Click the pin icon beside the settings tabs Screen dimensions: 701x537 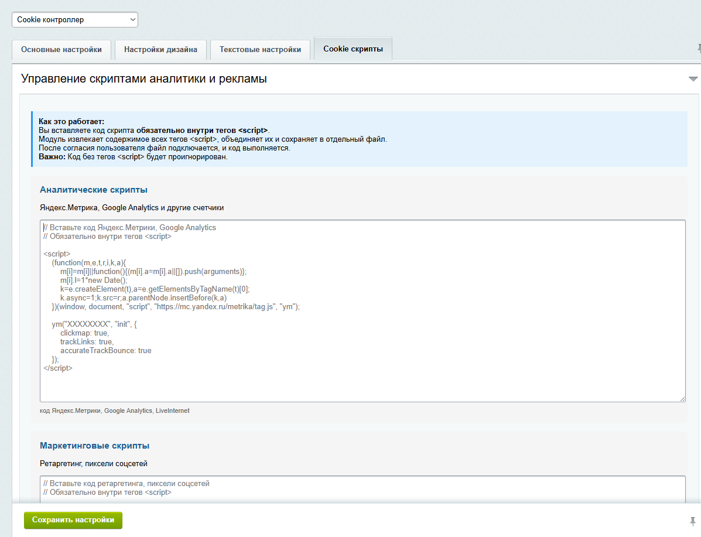pyautogui.click(x=698, y=48)
